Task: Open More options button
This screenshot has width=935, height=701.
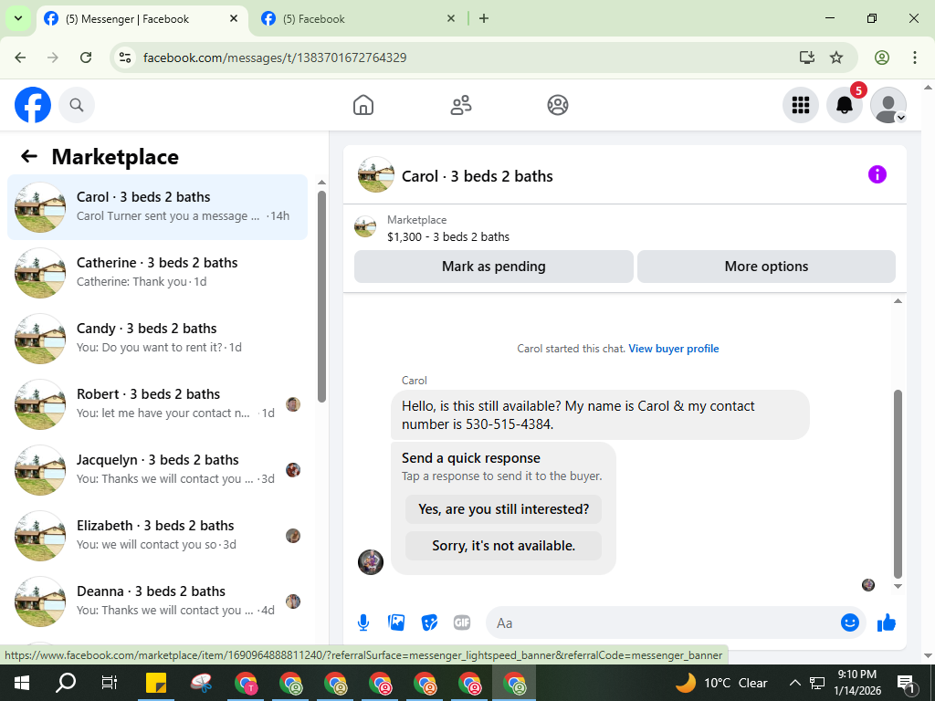Action: (x=766, y=267)
